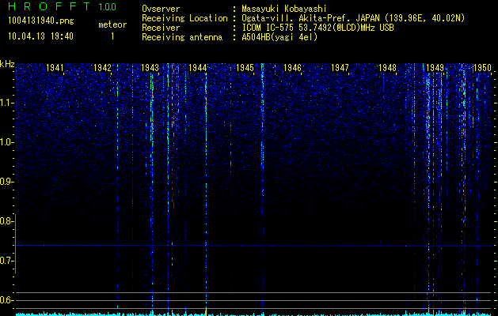The image size is (498, 316).
Task: Click the meteor label
Action: coord(112,24)
